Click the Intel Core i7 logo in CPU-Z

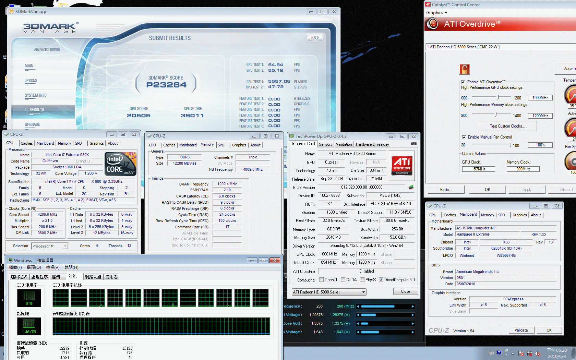coord(120,164)
